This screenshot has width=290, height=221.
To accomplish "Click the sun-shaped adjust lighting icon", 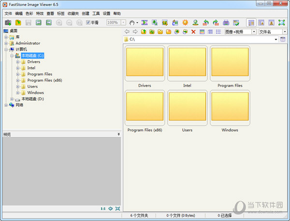I will tap(185, 23).
